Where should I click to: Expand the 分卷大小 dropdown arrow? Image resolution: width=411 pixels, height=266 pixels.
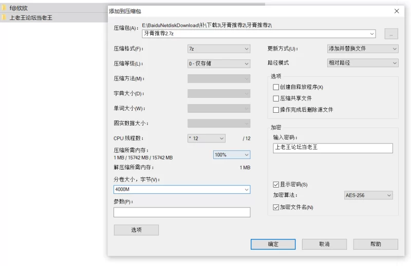247,189
